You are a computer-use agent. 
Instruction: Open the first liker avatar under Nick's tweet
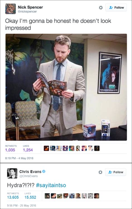(x=47, y=148)
